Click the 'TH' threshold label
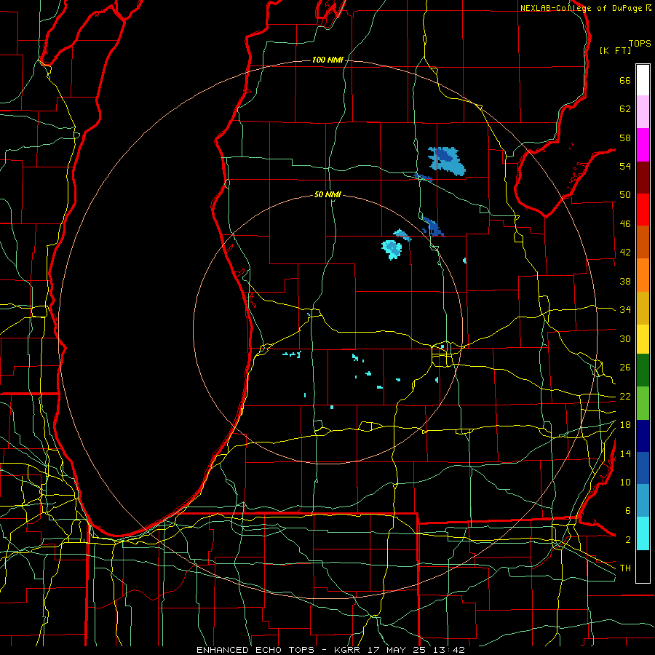Viewport: 655px width, 655px height. [x=625, y=568]
